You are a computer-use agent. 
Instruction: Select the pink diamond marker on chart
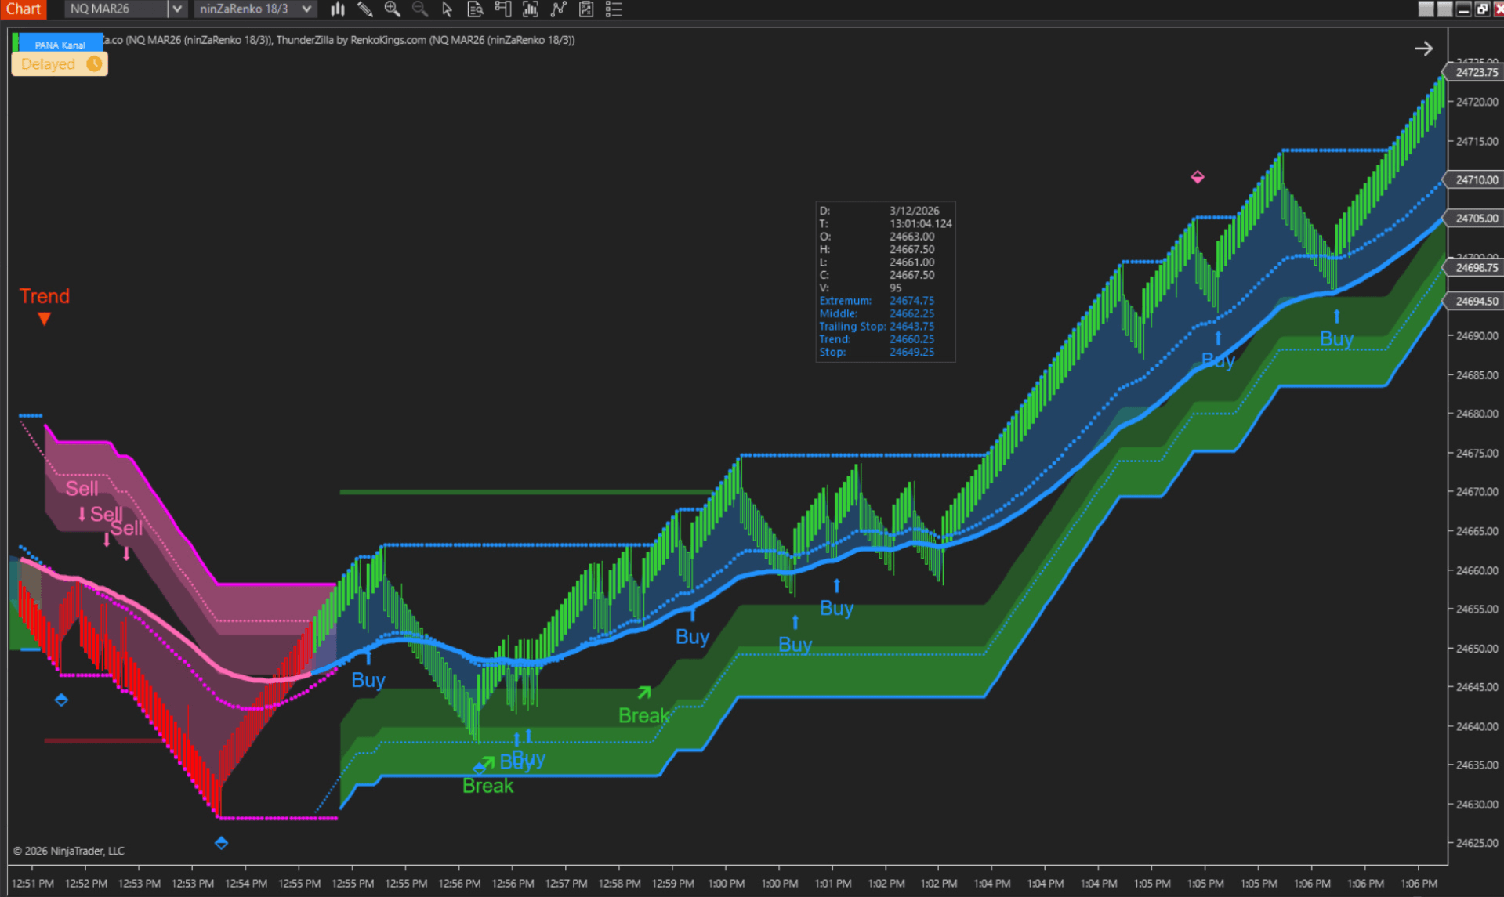coord(1198,177)
